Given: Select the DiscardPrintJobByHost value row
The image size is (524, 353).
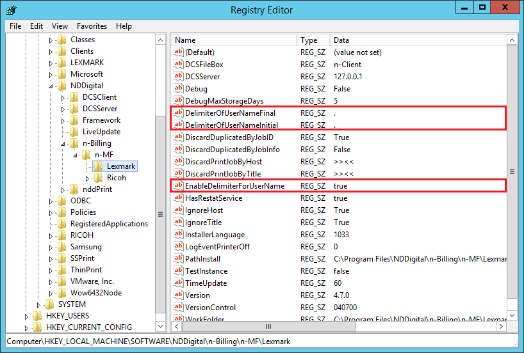Looking at the screenshot, I should click(x=223, y=162).
